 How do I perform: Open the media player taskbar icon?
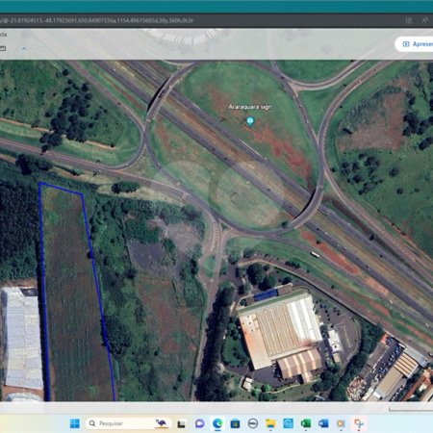click(x=341, y=423)
